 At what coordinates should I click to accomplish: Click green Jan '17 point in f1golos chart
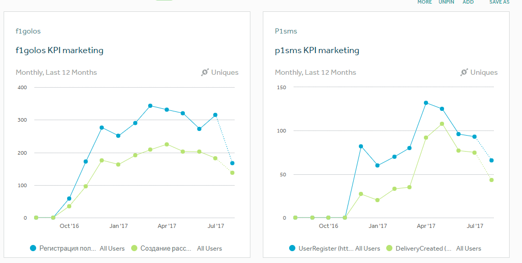(118, 165)
